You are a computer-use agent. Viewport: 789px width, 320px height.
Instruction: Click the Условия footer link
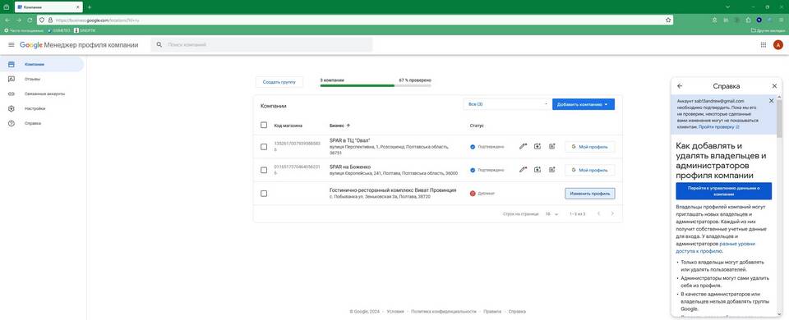click(x=395, y=312)
